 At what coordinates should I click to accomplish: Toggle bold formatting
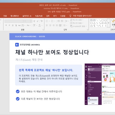pyautogui.click(x=6, y=25)
